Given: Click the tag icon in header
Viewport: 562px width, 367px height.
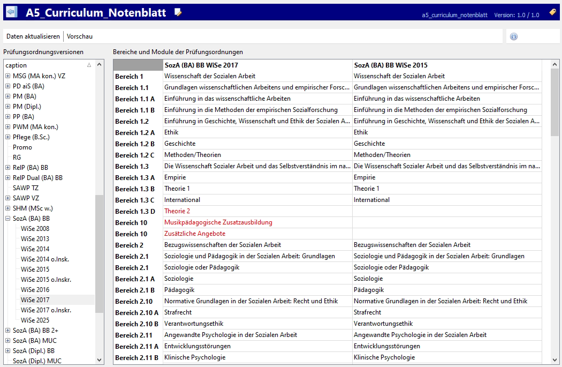Looking at the screenshot, I should click(552, 12).
